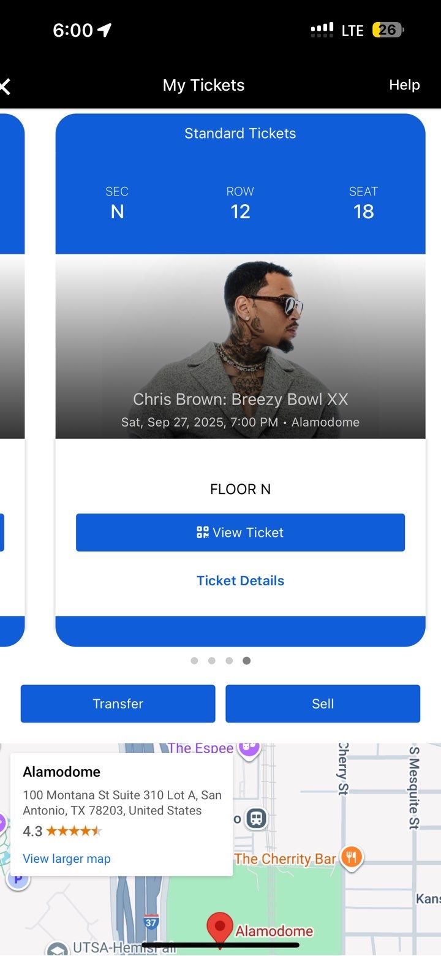Tap View larger map
This screenshot has height=956, width=441.
point(66,859)
